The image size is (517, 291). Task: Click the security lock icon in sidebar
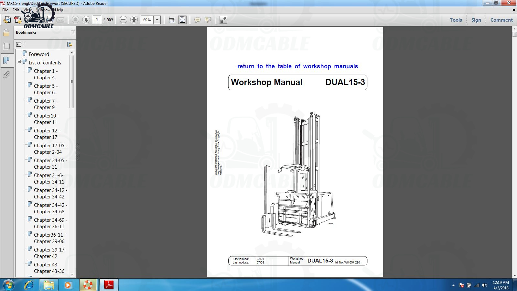click(x=6, y=32)
